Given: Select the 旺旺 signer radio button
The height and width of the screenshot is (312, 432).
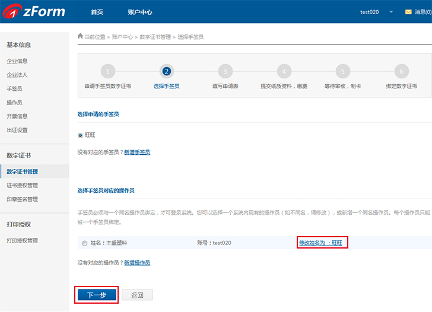Looking at the screenshot, I should click(x=81, y=135).
